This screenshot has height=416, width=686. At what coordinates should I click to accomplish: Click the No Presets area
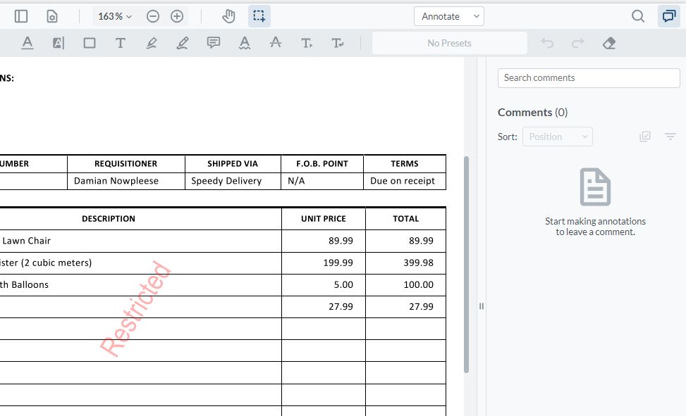[449, 43]
